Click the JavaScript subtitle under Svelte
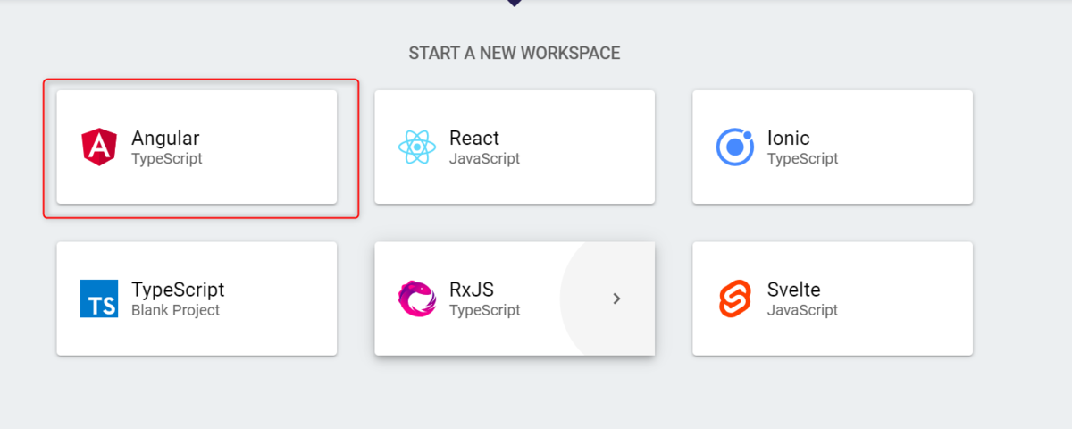 point(802,310)
